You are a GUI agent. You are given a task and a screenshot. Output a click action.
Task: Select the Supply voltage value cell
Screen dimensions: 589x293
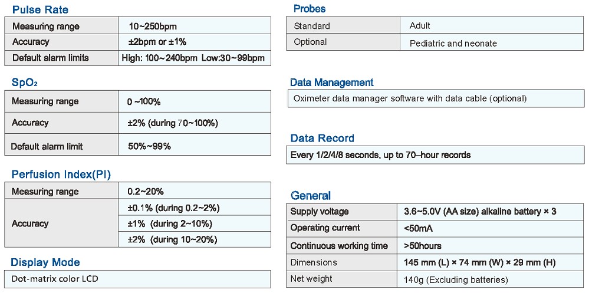[479, 212]
